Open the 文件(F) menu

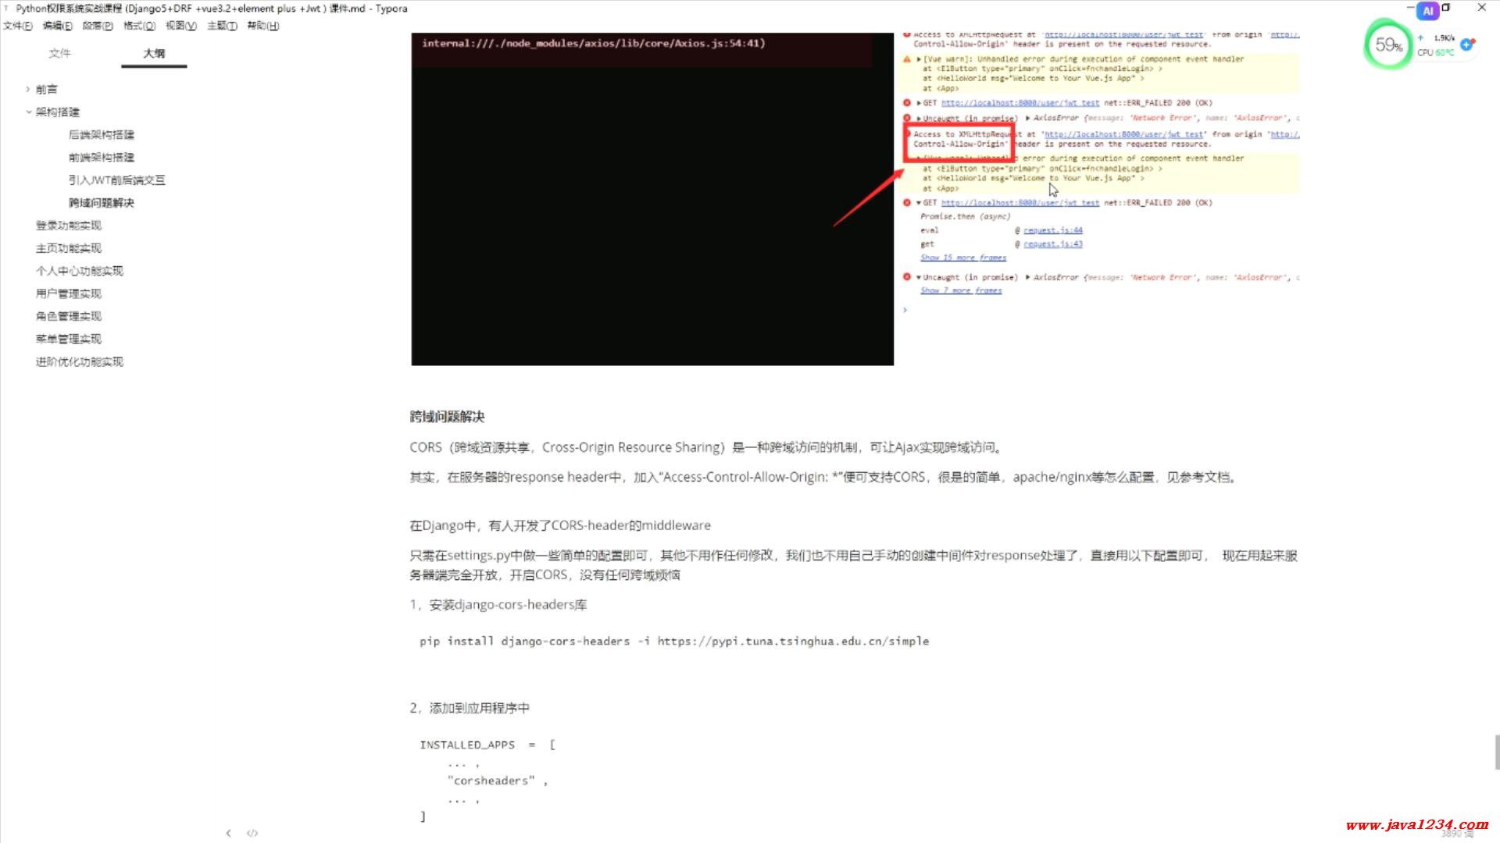(x=17, y=26)
